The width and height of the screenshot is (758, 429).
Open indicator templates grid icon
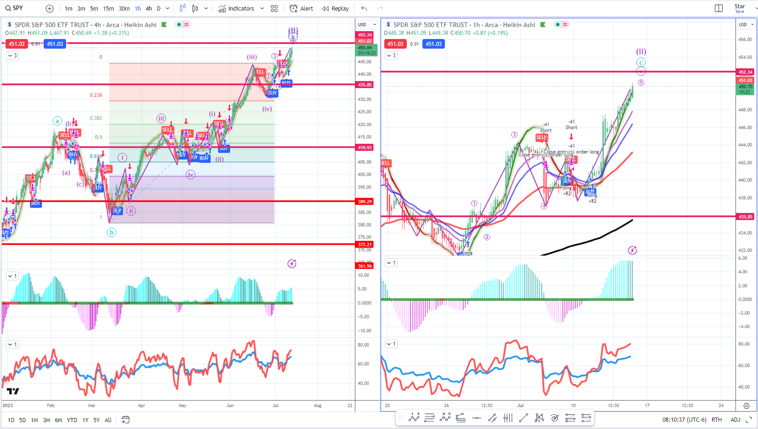[274, 8]
